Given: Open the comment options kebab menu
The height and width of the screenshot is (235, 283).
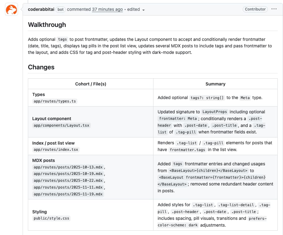Looking at the screenshot, I should 274,9.
